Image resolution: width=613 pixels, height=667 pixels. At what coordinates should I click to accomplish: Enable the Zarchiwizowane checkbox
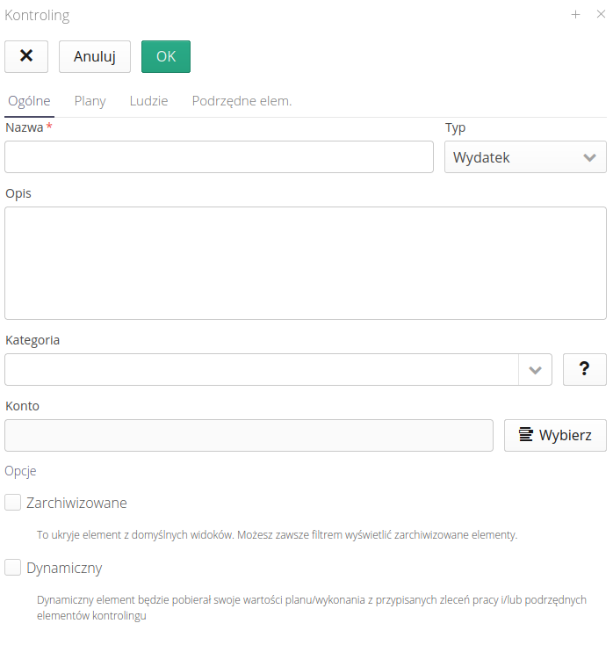coord(13,503)
